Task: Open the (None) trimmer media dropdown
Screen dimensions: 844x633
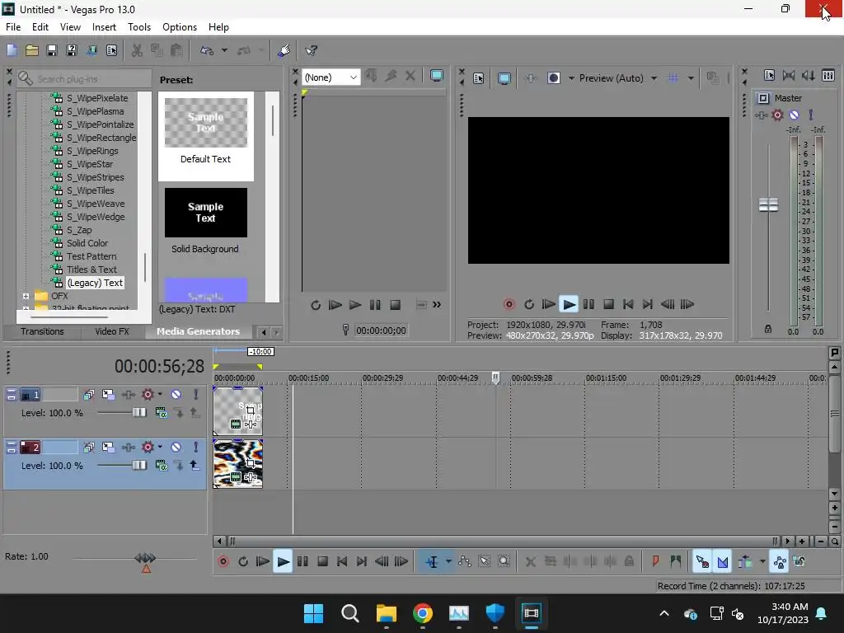Action: pos(331,77)
